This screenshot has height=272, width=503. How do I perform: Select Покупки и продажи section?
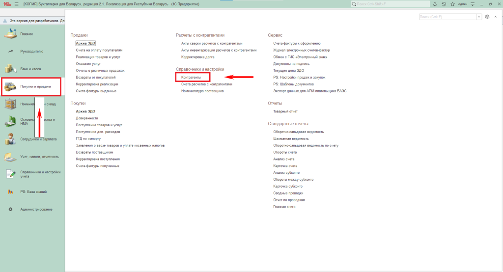pos(34,86)
